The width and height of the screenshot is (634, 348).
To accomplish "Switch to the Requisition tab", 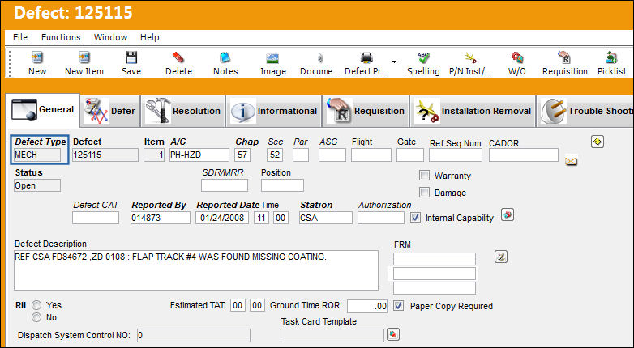I will click(x=366, y=111).
